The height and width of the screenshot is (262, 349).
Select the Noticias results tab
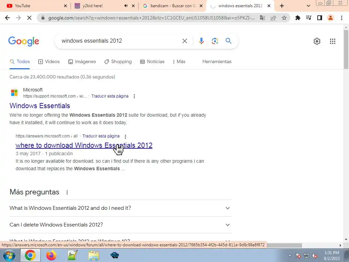(x=152, y=62)
